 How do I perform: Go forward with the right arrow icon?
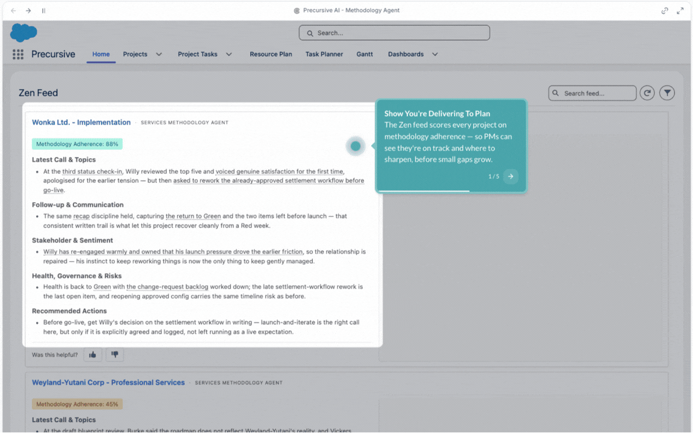coord(28,11)
